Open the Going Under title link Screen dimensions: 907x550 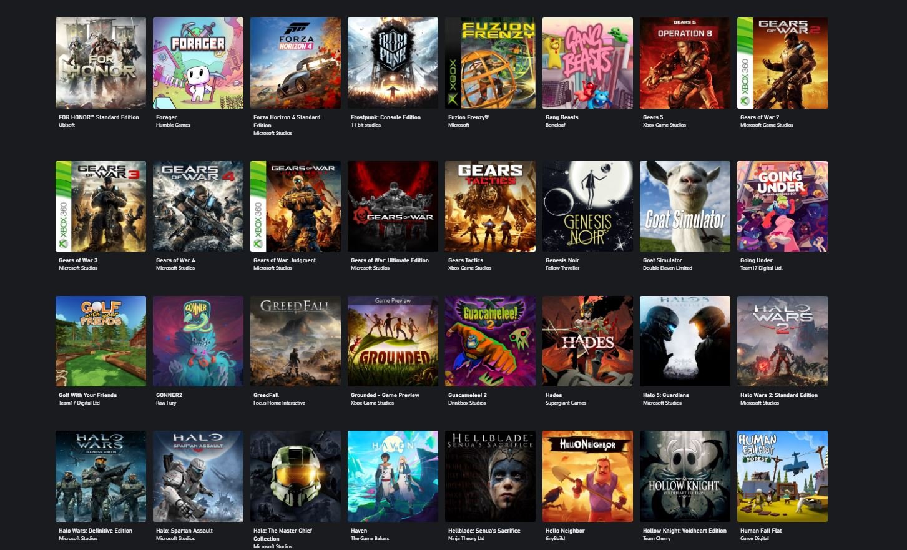(756, 260)
